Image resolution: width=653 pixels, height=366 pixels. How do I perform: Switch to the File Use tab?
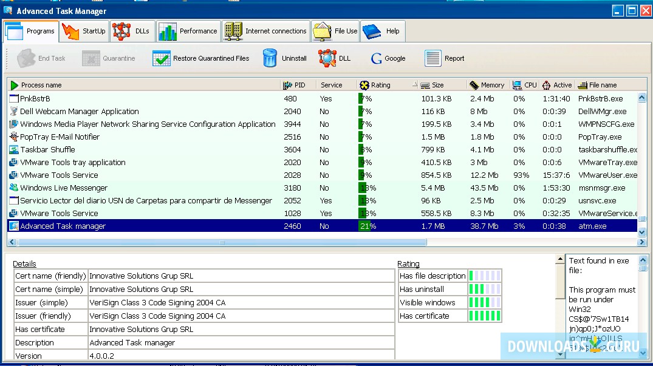pos(335,31)
